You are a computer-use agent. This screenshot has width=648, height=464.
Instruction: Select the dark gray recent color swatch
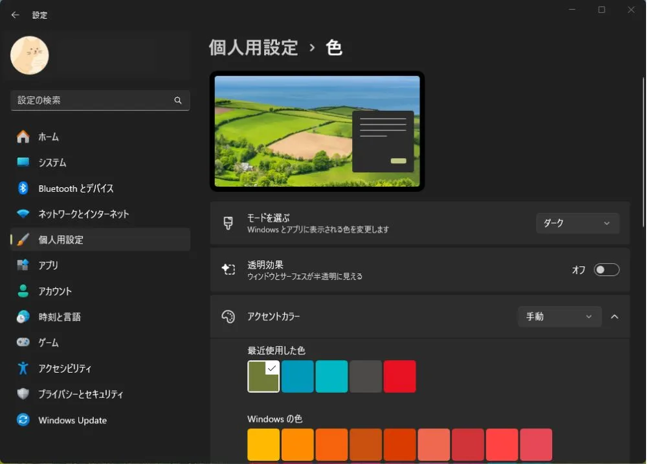366,377
